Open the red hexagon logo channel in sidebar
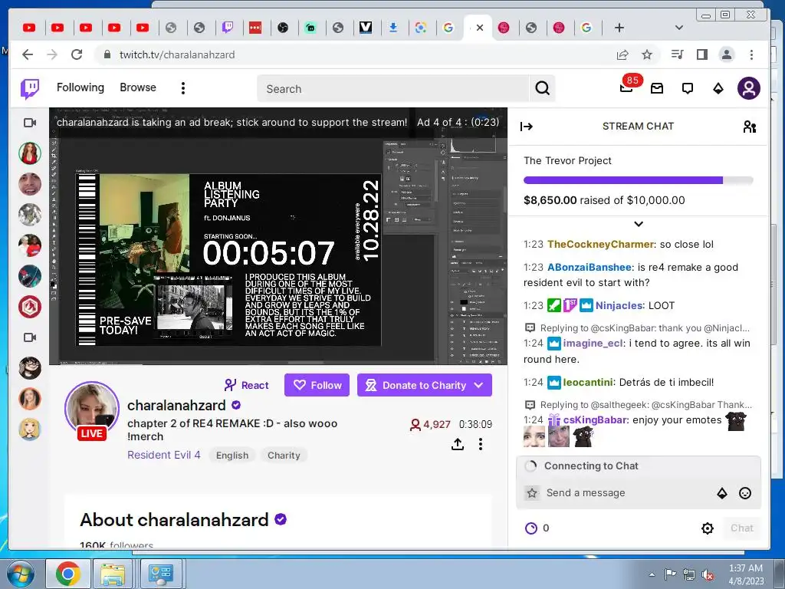The image size is (785, 589). (30, 307)
